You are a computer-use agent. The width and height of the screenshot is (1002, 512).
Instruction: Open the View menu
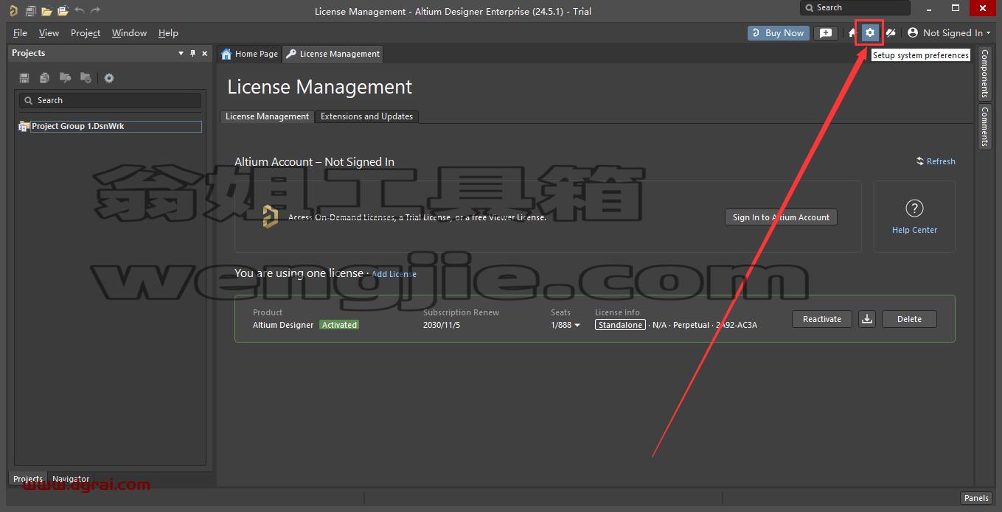click(49, 33)
